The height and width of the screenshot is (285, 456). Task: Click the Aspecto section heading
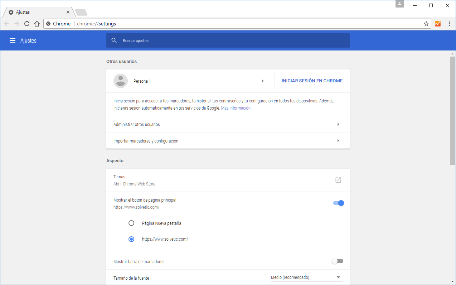pos(115,161)
